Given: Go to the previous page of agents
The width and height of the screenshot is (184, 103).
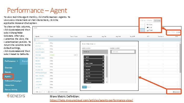Looking at the screenshot, I should pos(40,92).
